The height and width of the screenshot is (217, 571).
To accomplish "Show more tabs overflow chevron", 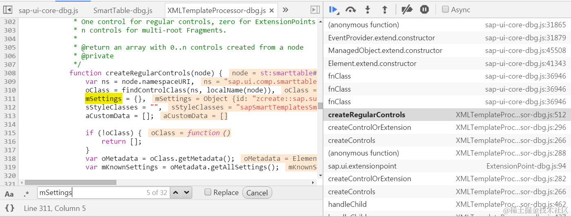I will click(x=286, y=10).
